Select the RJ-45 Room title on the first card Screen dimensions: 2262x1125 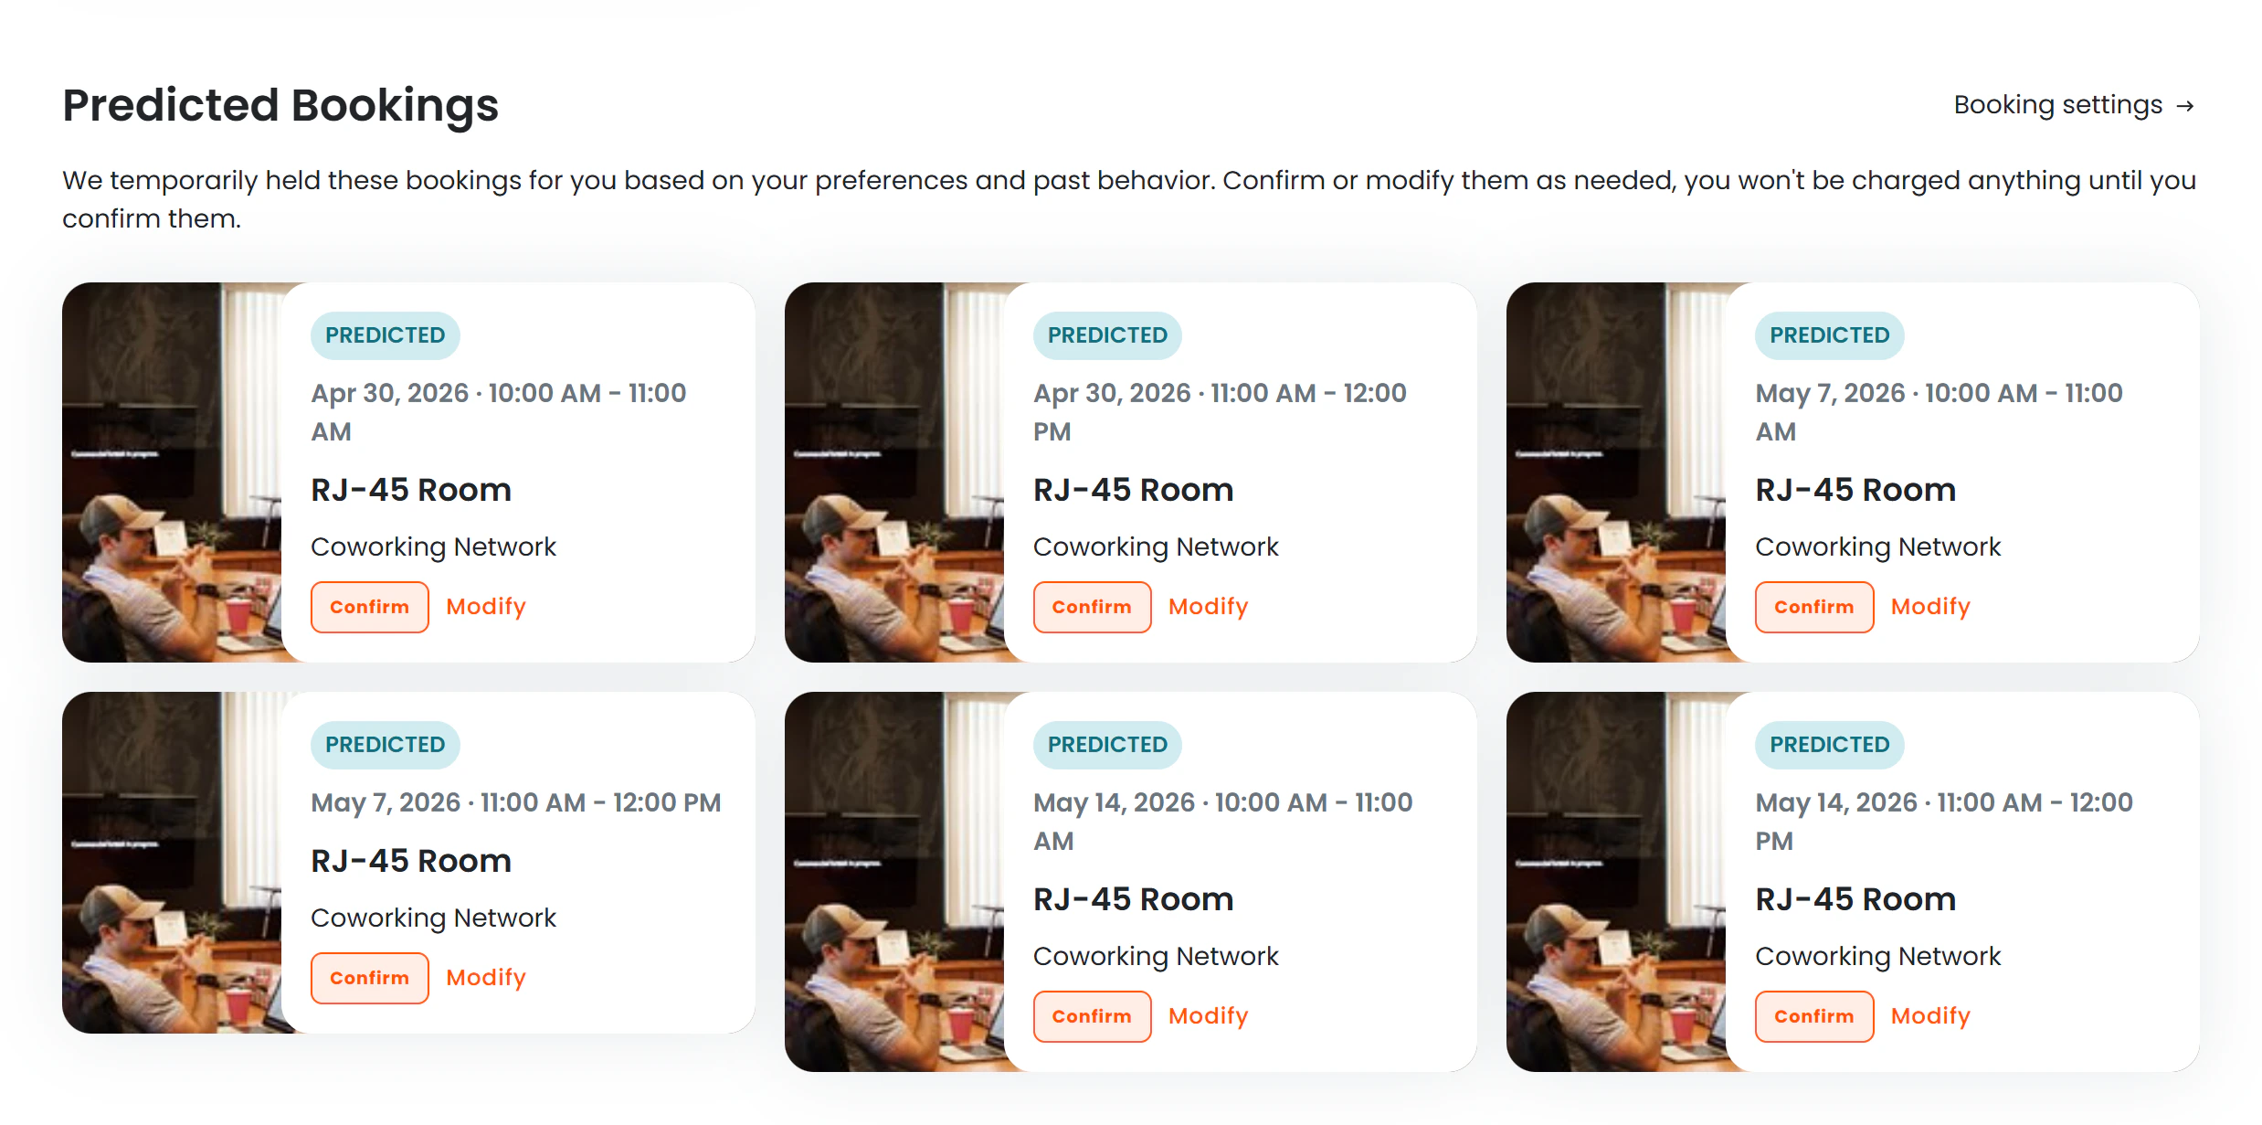(x=410, y=489)
